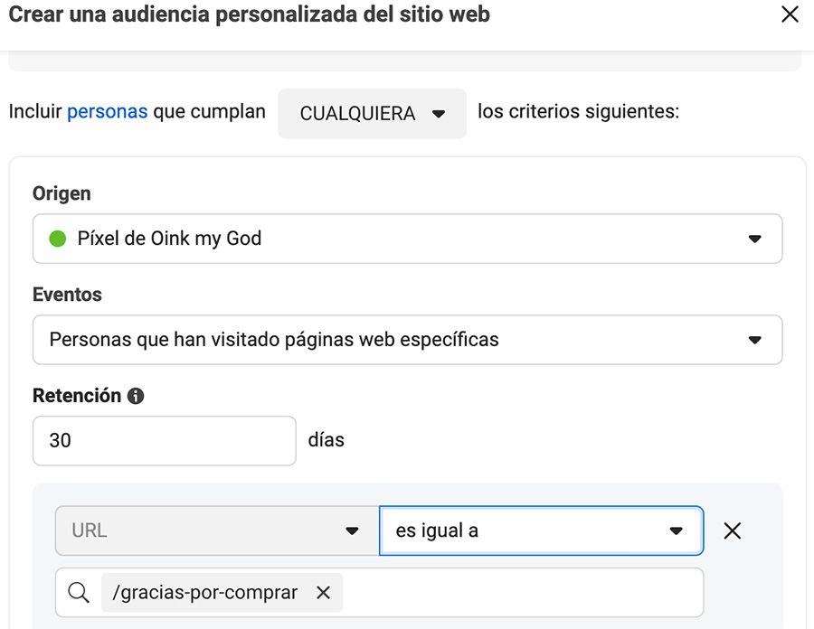Click the es igual a dropdown caret

pos(676,530)
